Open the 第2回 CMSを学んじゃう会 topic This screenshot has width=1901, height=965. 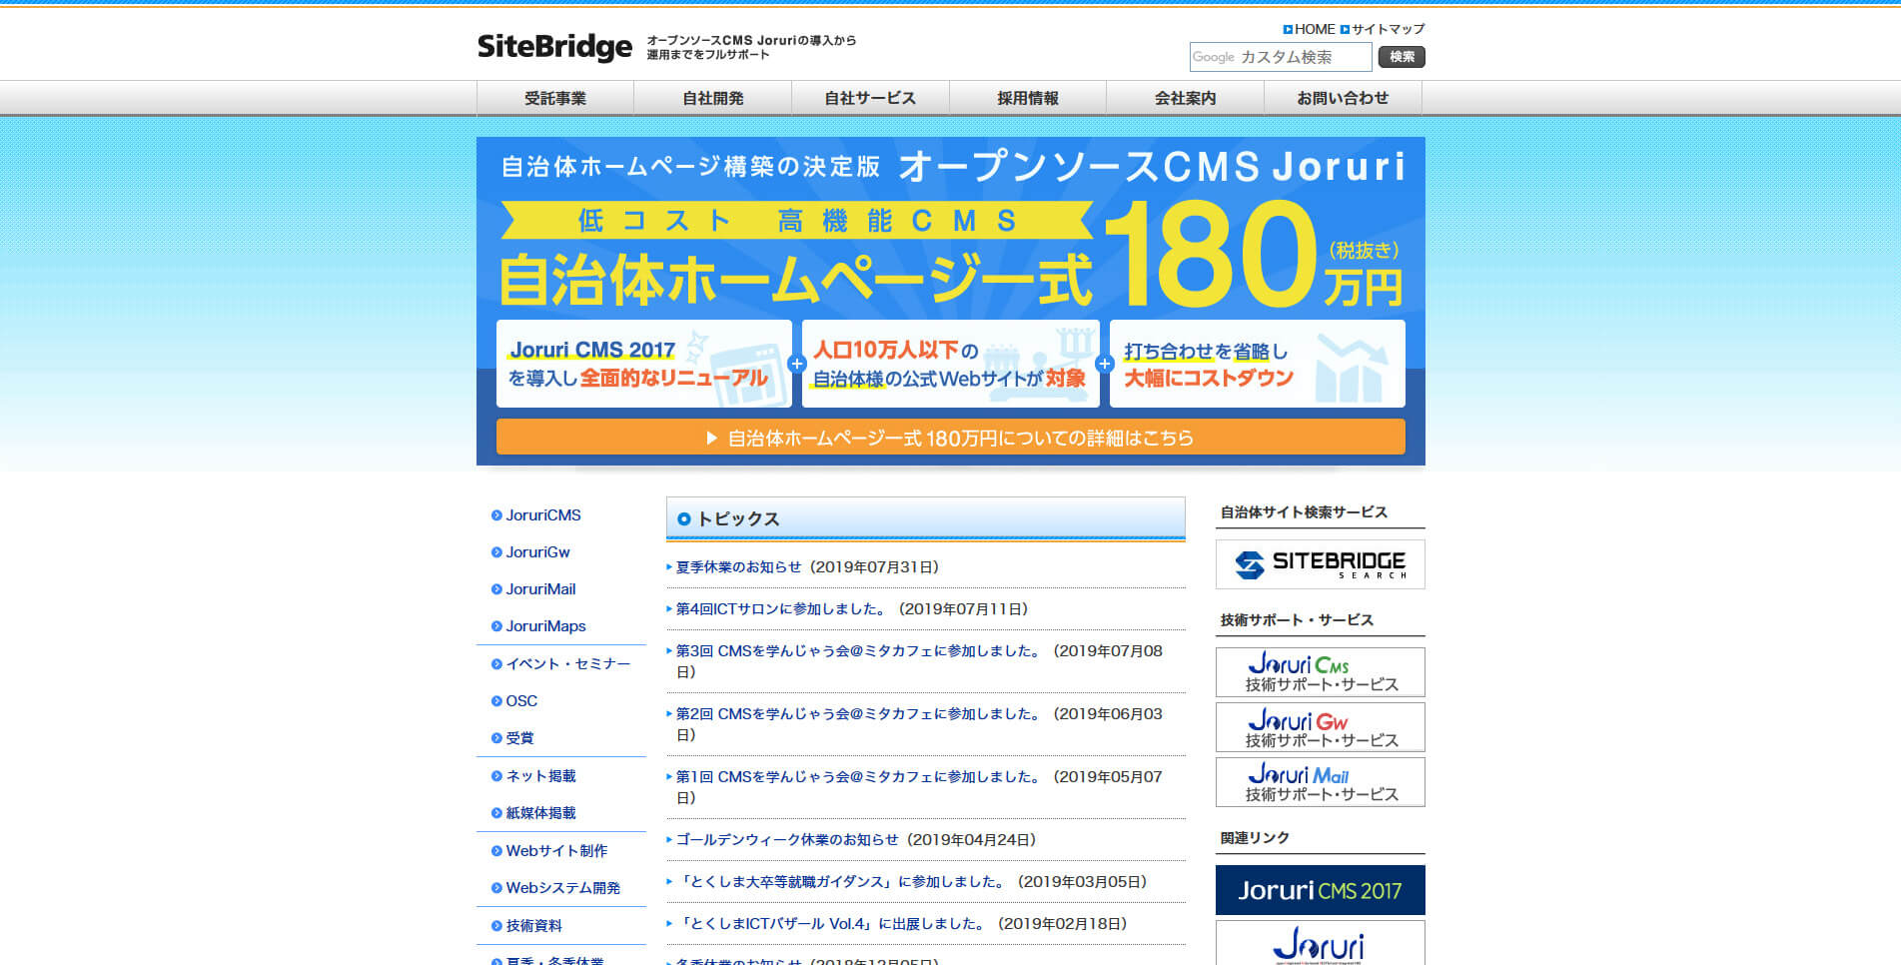pyautogui.click(x=858, y=714)
